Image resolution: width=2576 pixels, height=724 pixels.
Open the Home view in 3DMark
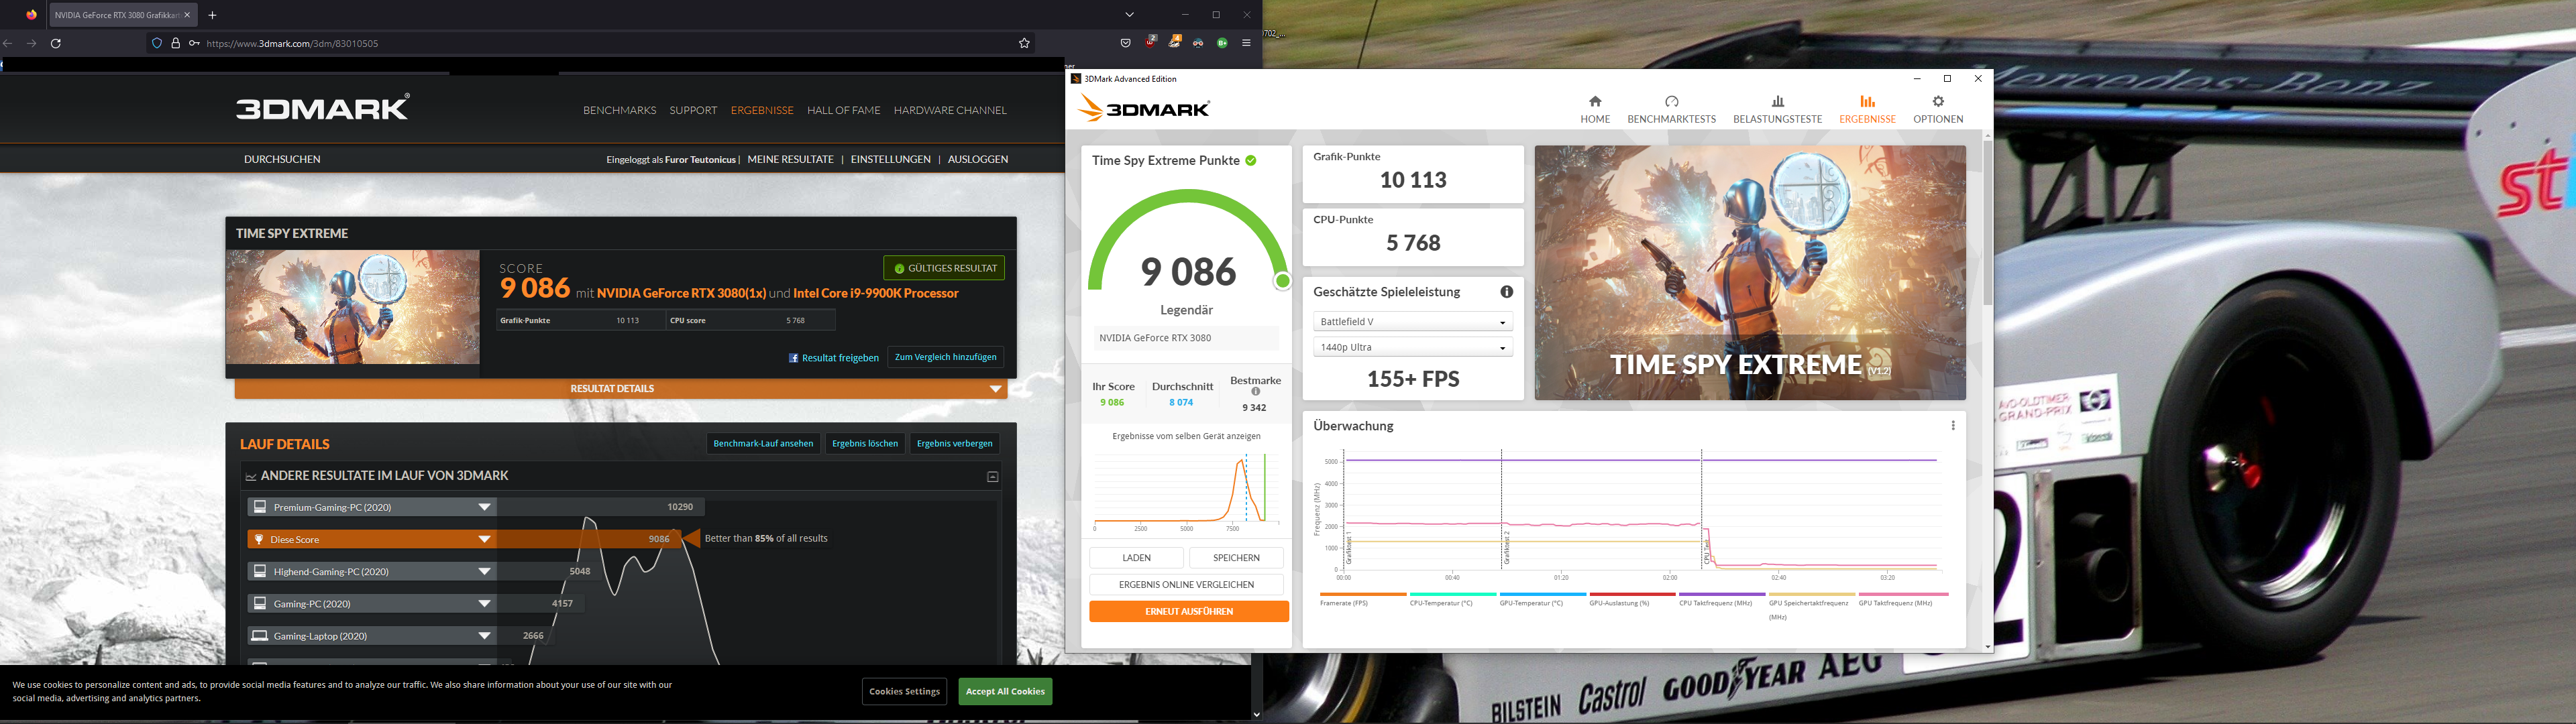[x=1594, y=108]
